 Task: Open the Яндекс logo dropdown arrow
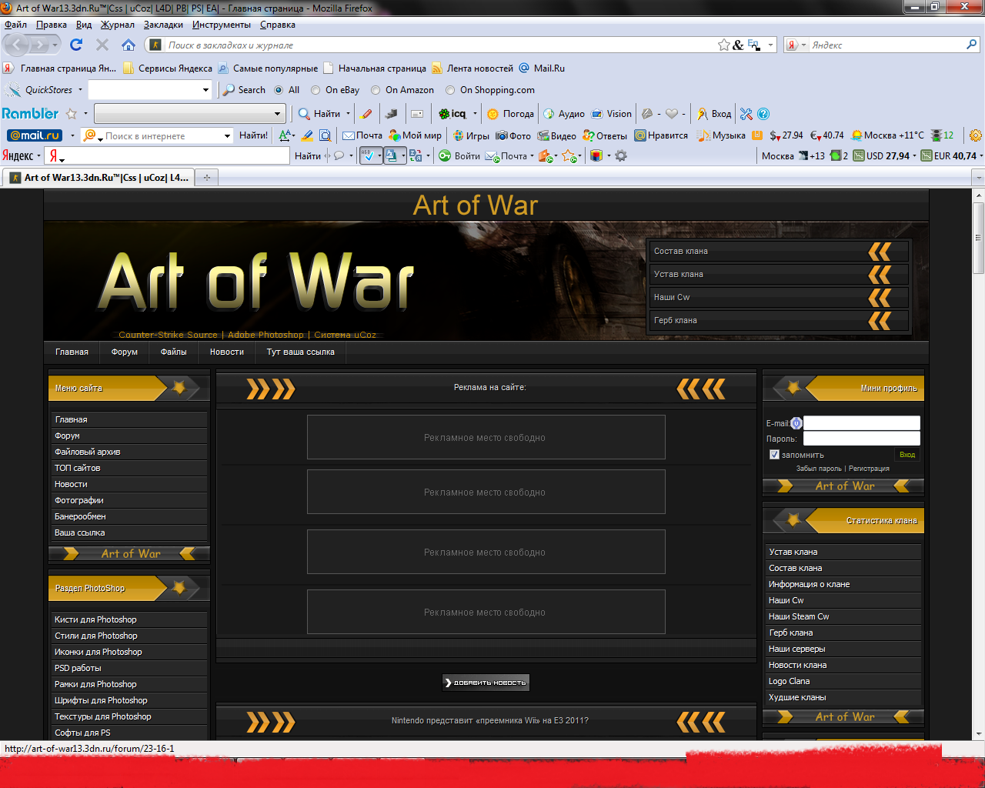click(38, 156)
